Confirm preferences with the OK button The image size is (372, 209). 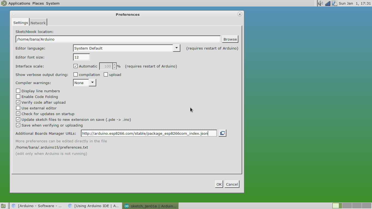(x=219, y=184)
